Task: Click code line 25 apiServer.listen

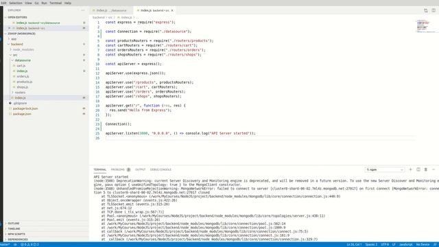Action: pyautogui.click(x=180, y=133)
